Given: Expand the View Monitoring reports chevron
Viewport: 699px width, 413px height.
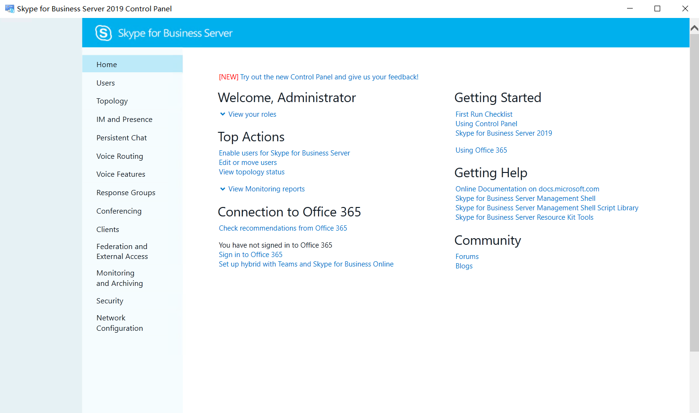Looking at the screenshot, I should point(222,189).
